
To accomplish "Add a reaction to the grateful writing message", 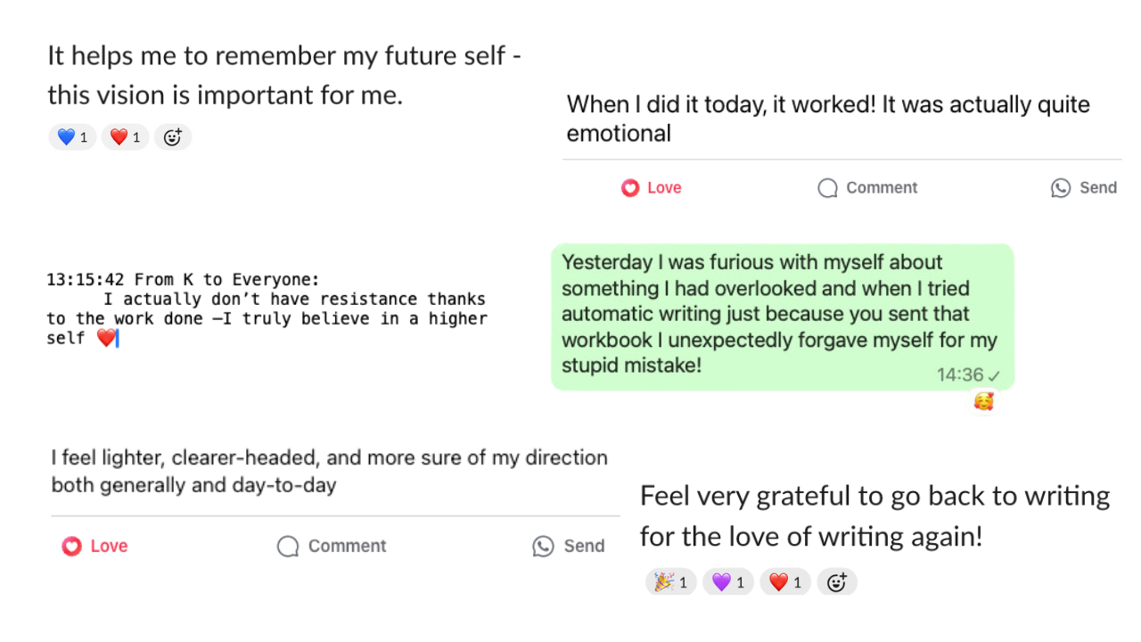I will (836, 582).
